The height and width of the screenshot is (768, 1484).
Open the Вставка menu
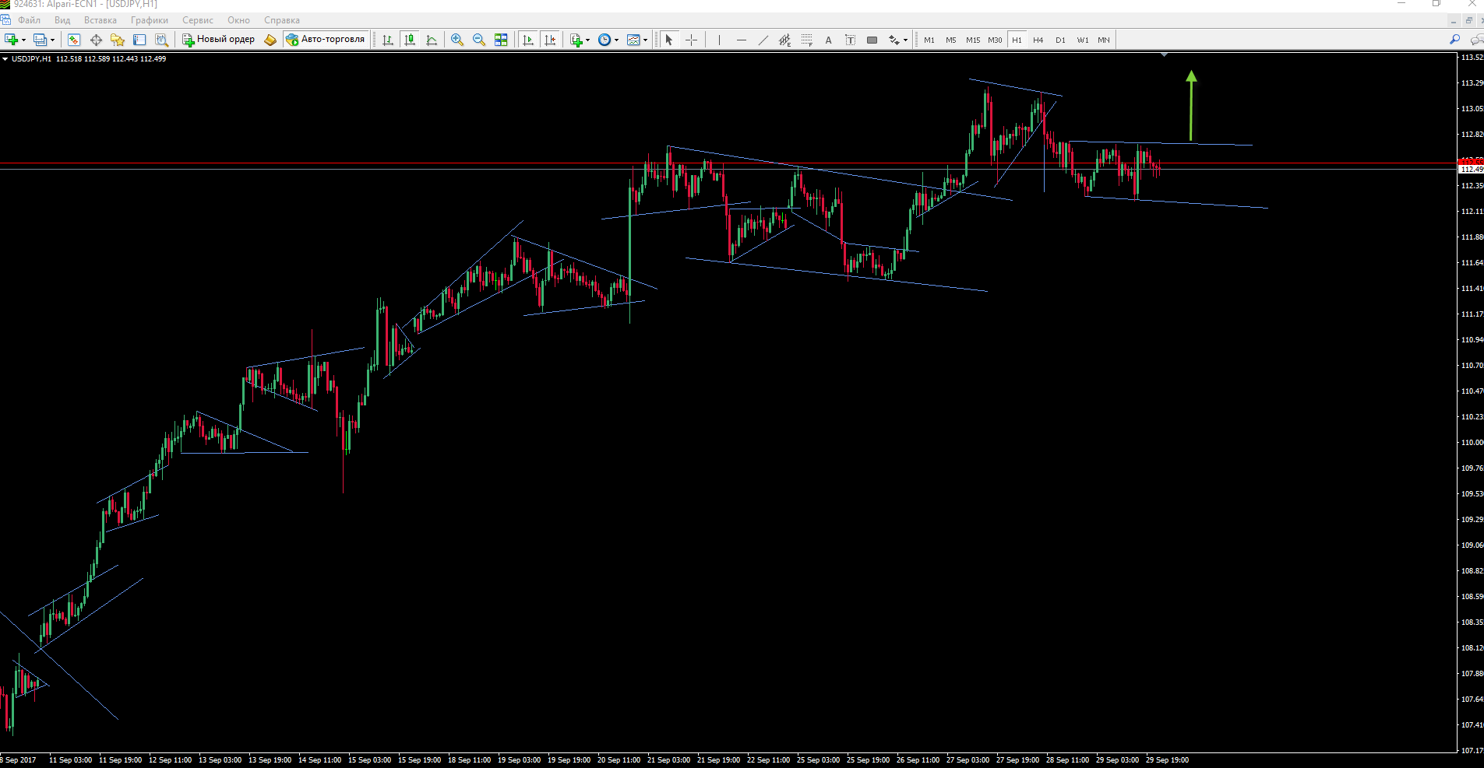click(x=100, y=20)
